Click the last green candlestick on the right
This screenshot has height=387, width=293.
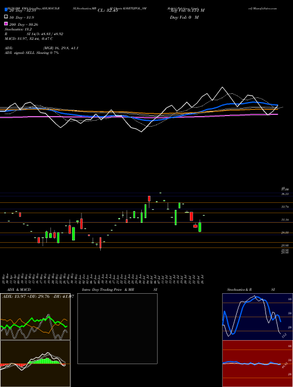(200, 226)
